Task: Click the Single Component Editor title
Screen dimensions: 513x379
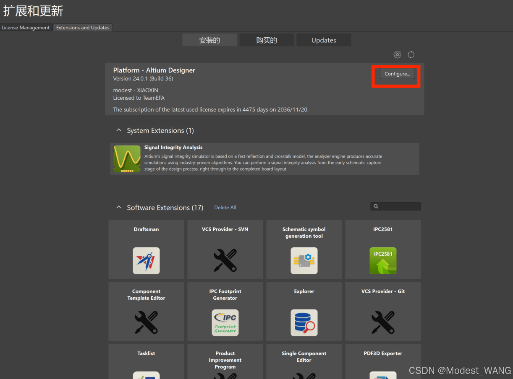Action: pyautogui.click(x=304, y=357)
